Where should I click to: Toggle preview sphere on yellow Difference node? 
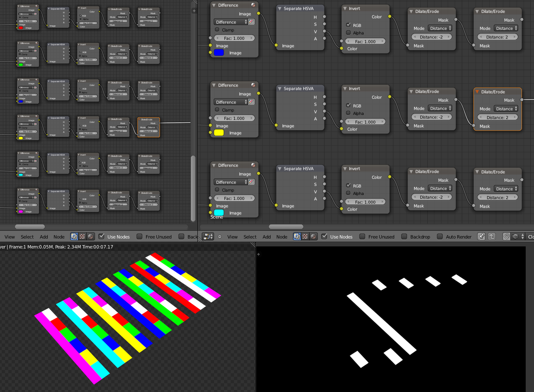point(253,85)
